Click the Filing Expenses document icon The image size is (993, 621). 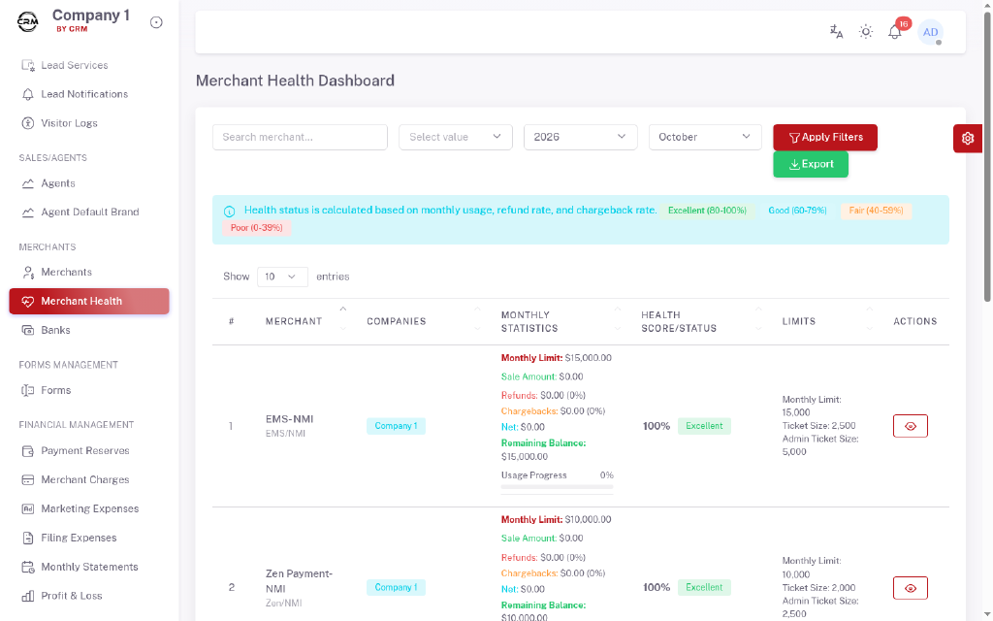pyautogui.click(x=28, y=538)
